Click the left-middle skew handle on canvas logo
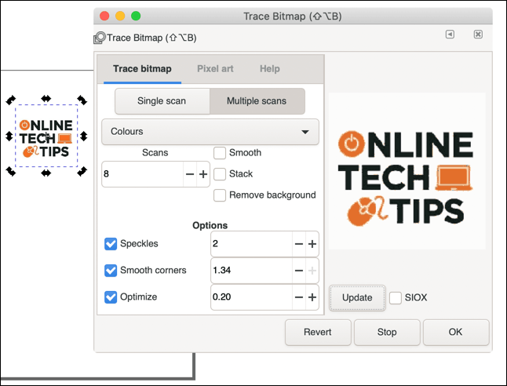Screen dimensions: 507x386 pyautogui.click(x=9, y=136)
